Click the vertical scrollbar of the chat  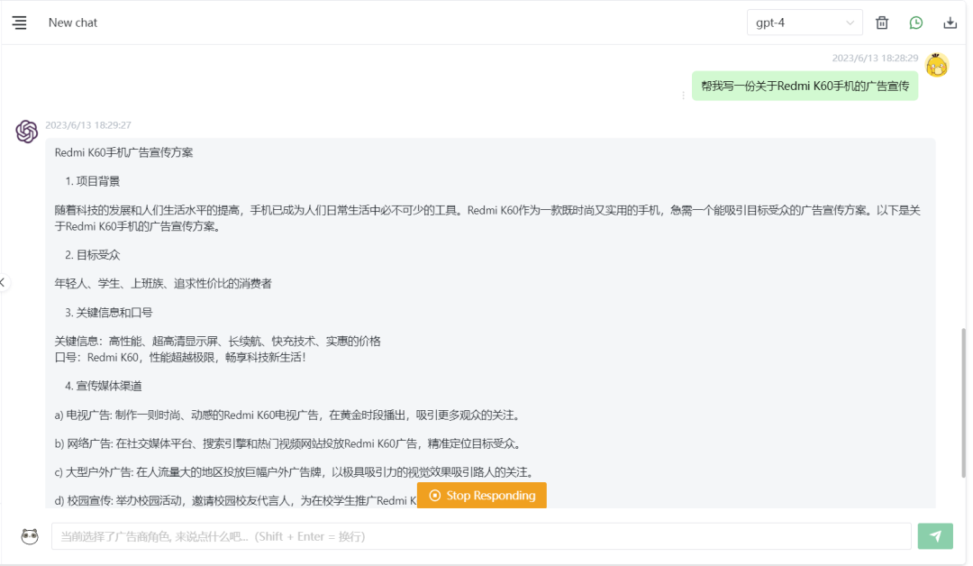click(x=963, y=402)
